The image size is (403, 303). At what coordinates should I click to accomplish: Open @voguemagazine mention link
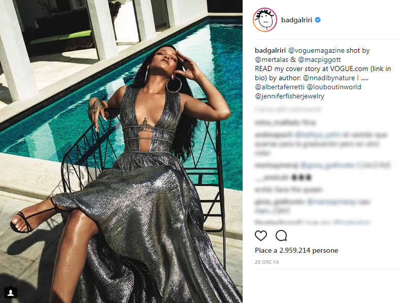point(316,50)
